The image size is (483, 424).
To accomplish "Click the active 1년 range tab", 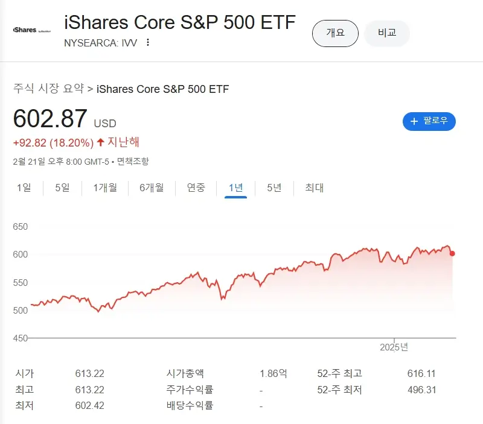I will [235, 188].
